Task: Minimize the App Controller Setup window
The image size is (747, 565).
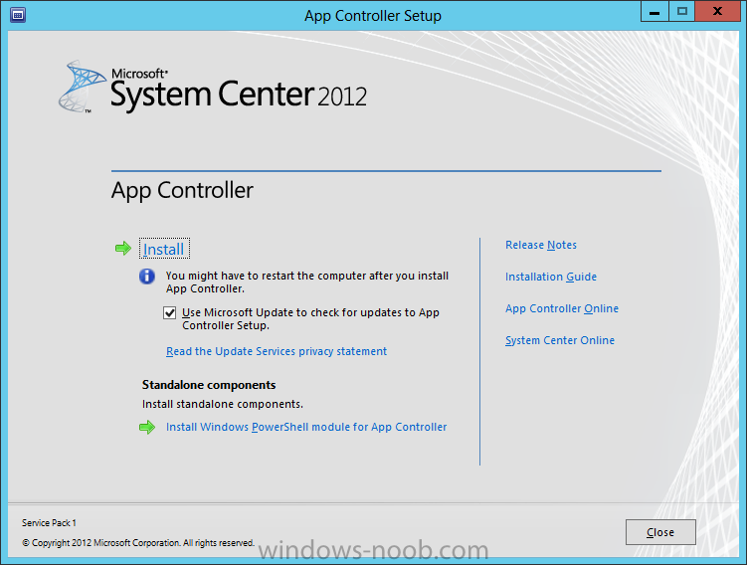Action: click(654, 11)
